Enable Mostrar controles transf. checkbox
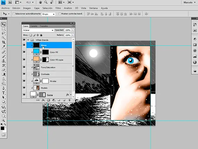The image size is (198, 149). pyautogui.click(x=60, y=14)
